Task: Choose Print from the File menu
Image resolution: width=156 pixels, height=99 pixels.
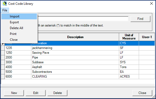Action: click(19, 34)
